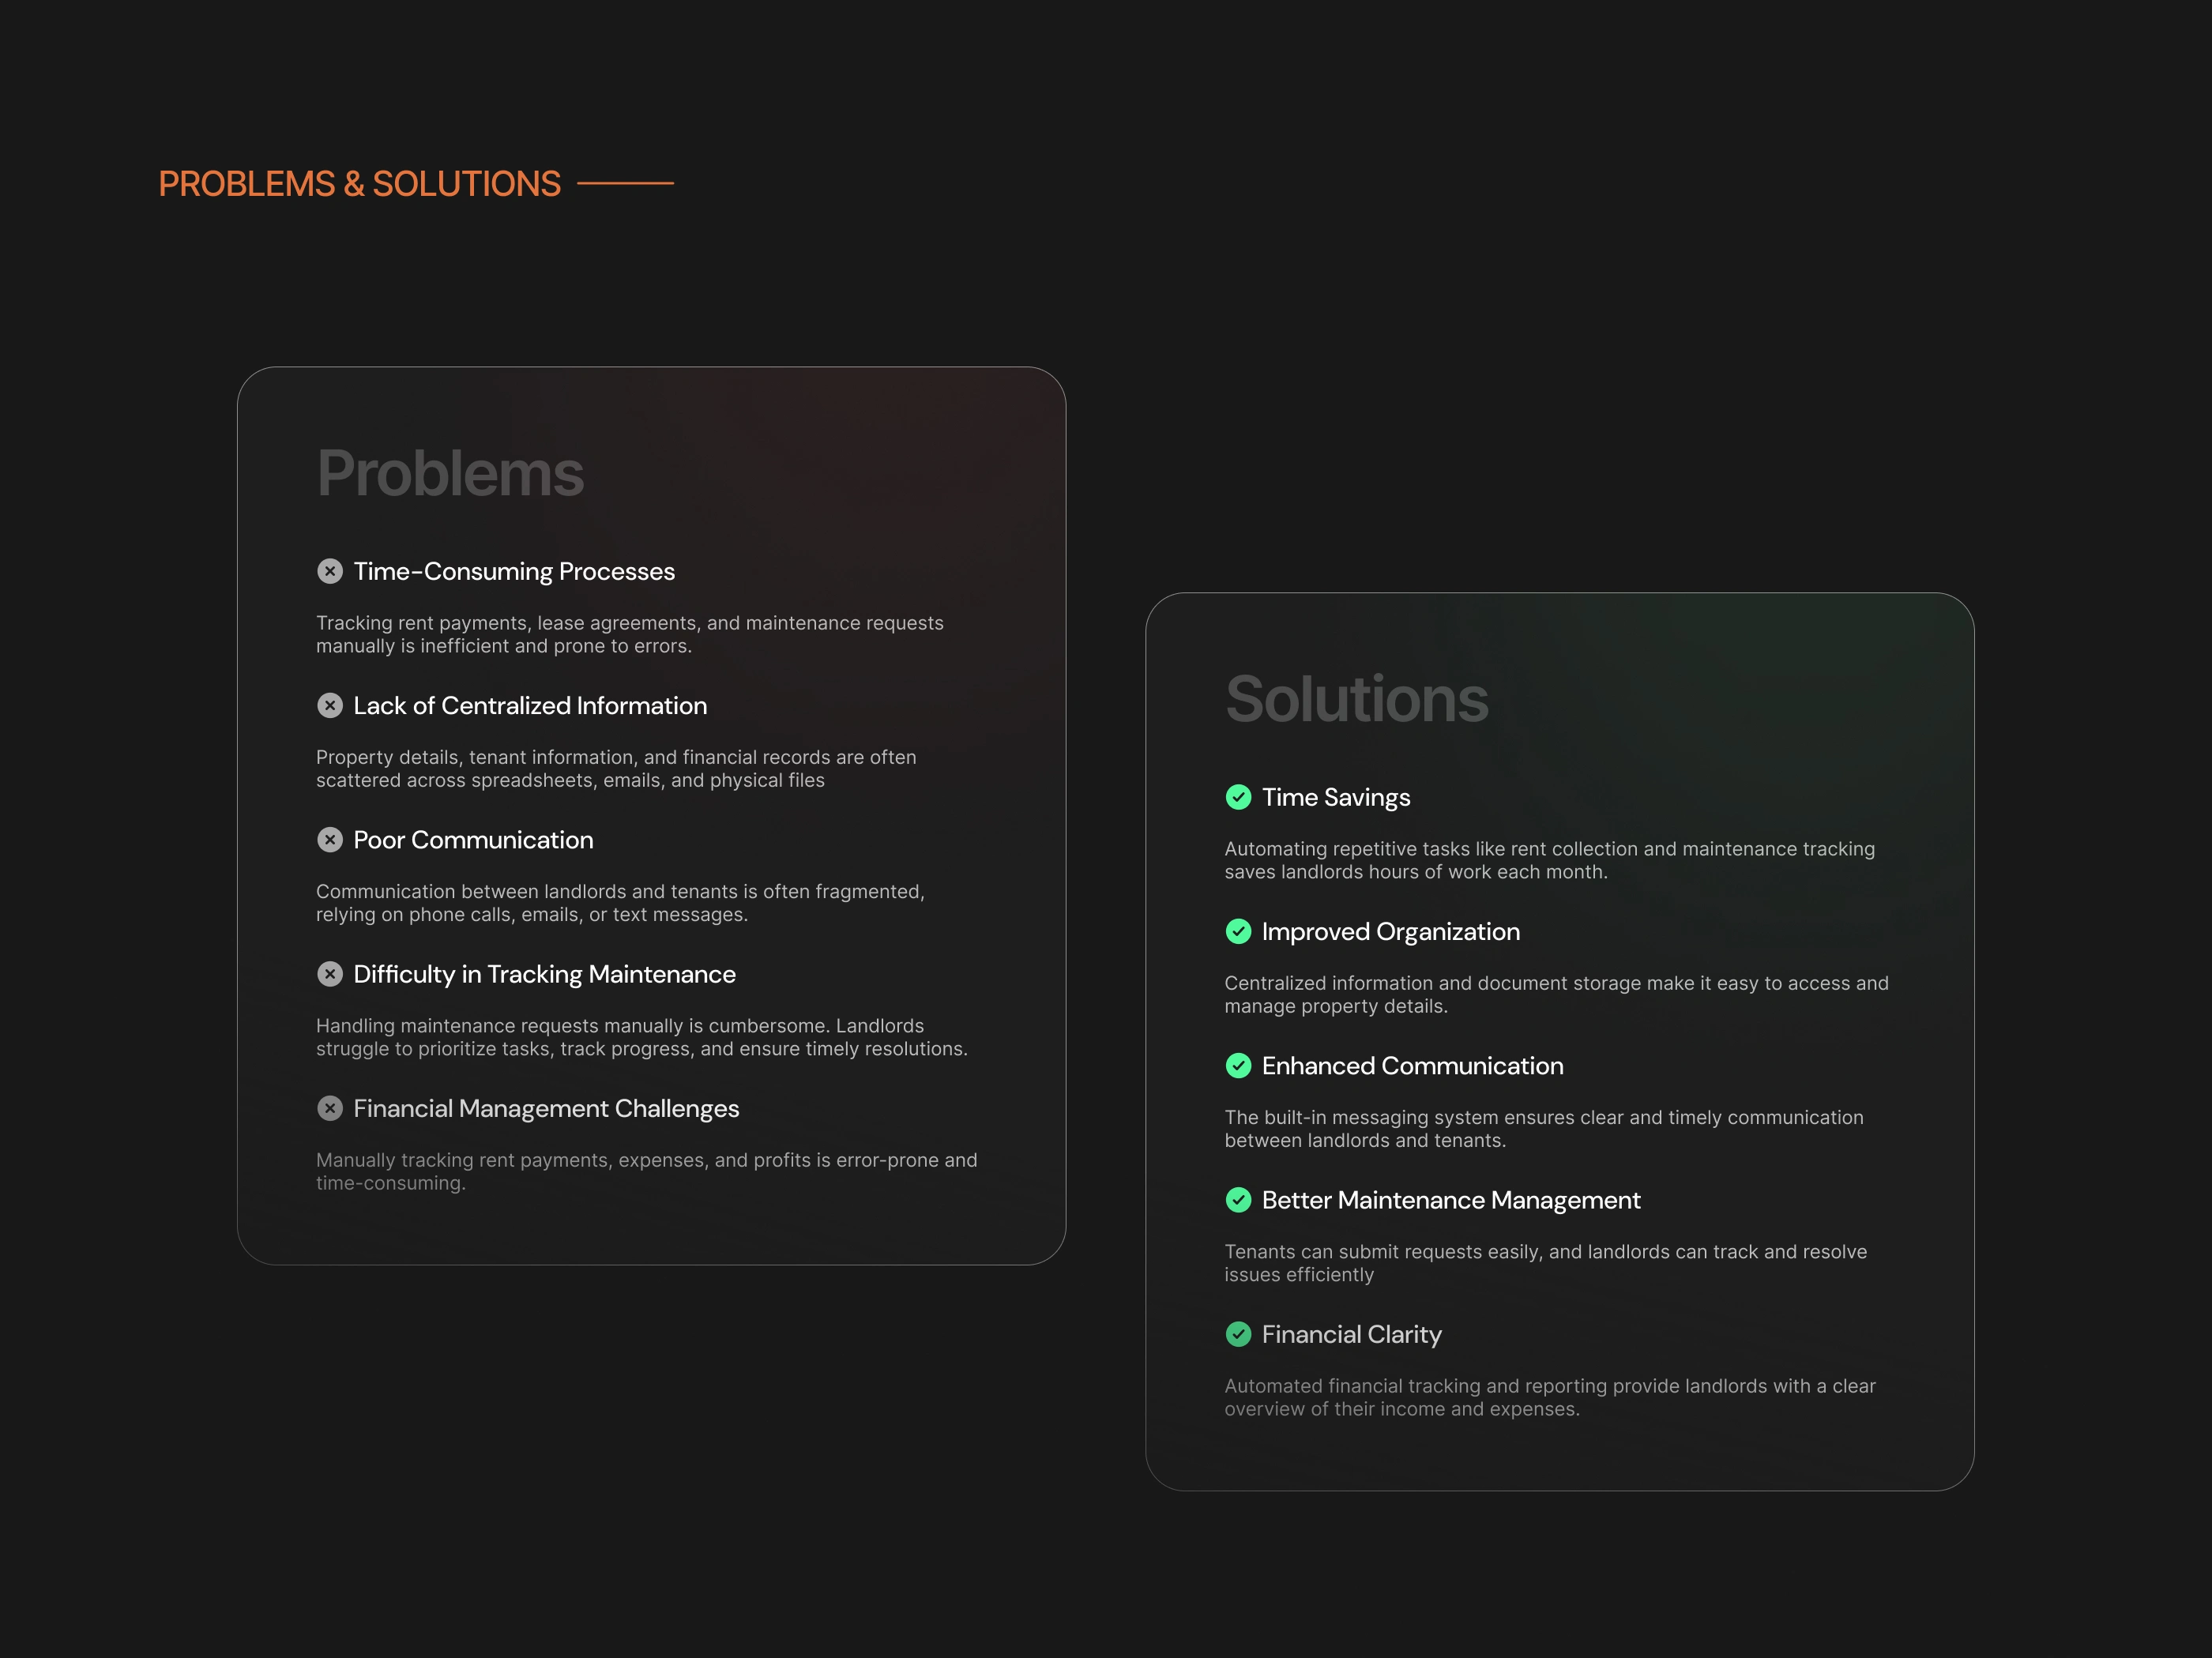Click the green checkmark beside Improved Organization
Image resolution: width=2212 pixels, height=1658 pixels.
(1238, 931)
